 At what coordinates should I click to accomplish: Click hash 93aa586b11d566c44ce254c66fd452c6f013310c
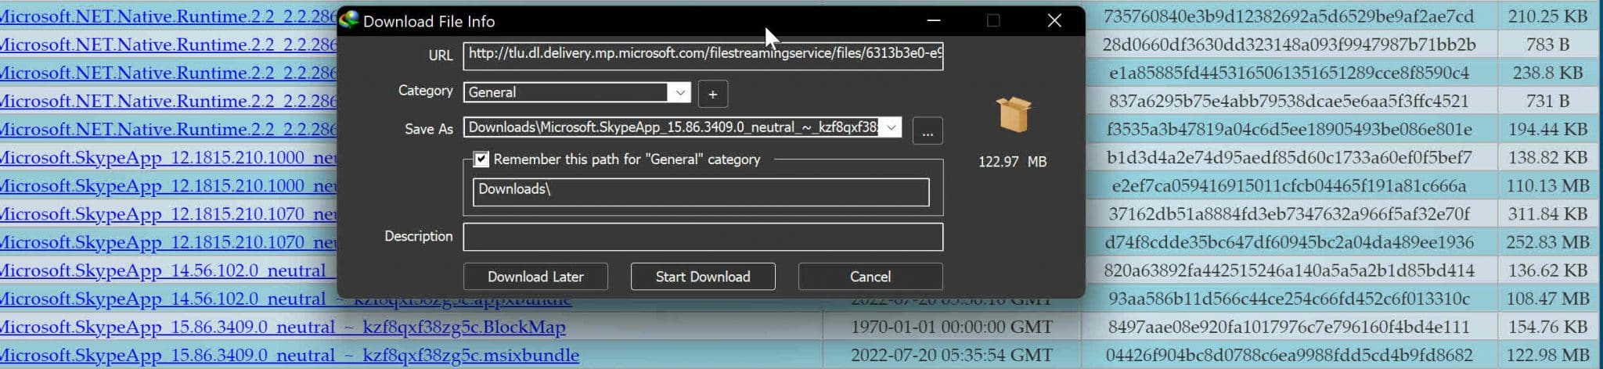click(1288, 299)
